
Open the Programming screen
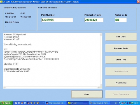(x=121, y=83)
